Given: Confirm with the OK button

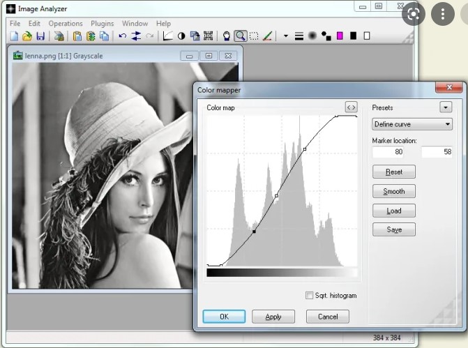Looking at the screenshot, I should pos(224,317).
